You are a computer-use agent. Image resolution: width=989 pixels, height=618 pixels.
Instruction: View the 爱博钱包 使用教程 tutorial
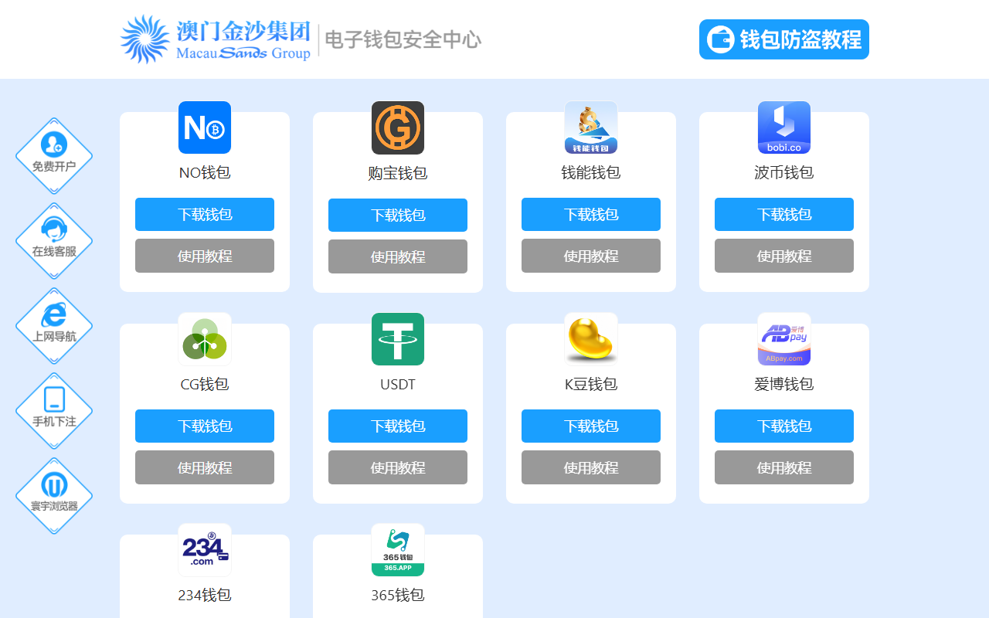coord(784,467)
